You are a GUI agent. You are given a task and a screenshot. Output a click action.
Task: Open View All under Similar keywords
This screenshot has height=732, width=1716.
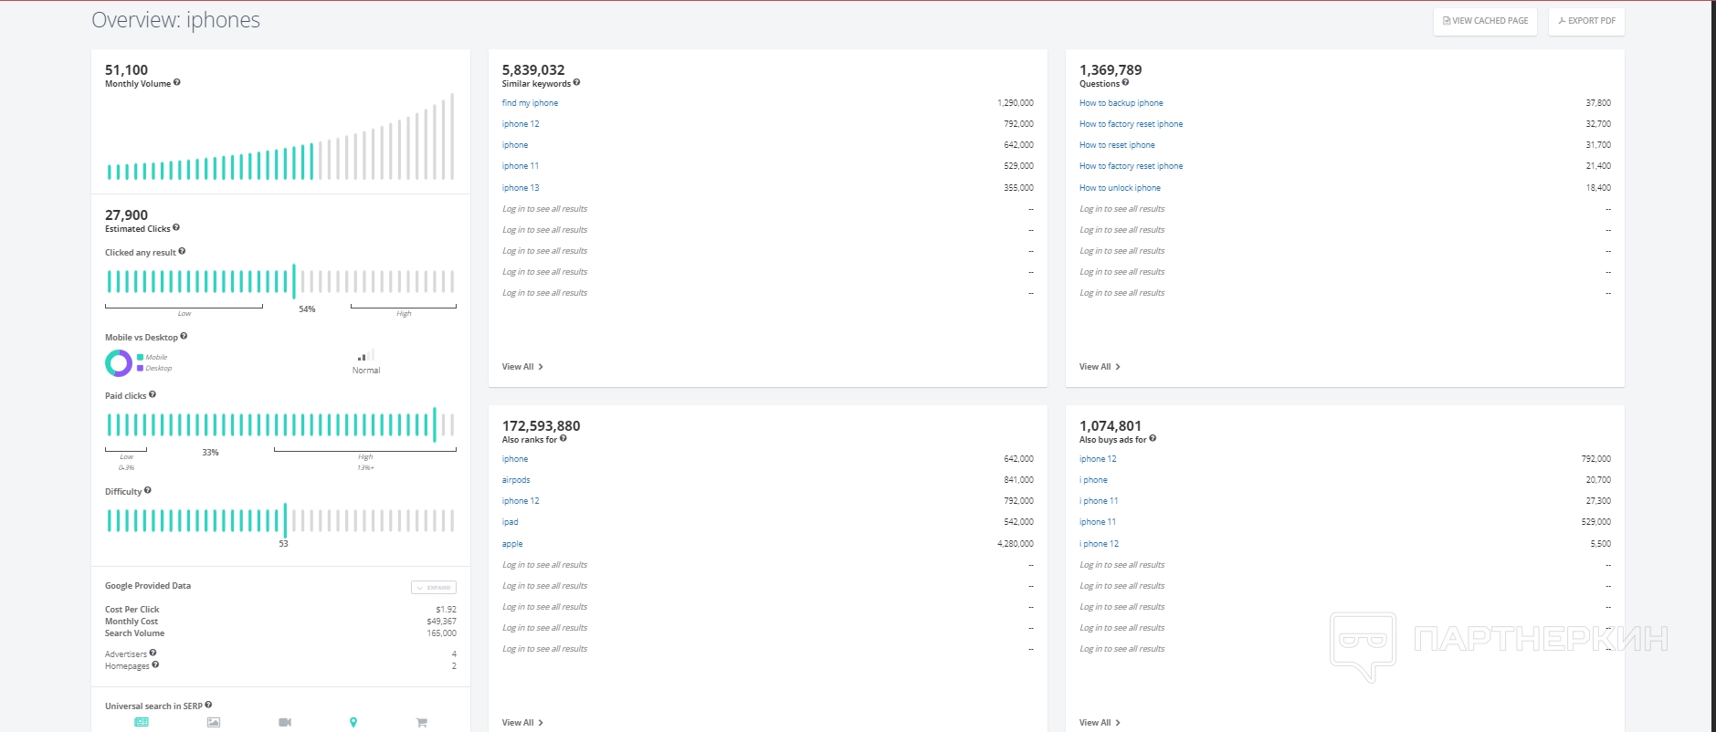522,367
